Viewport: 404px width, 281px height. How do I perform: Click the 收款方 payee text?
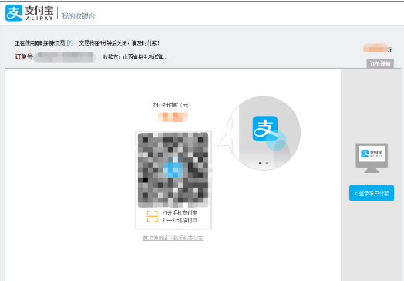click(x=135, y=57)
